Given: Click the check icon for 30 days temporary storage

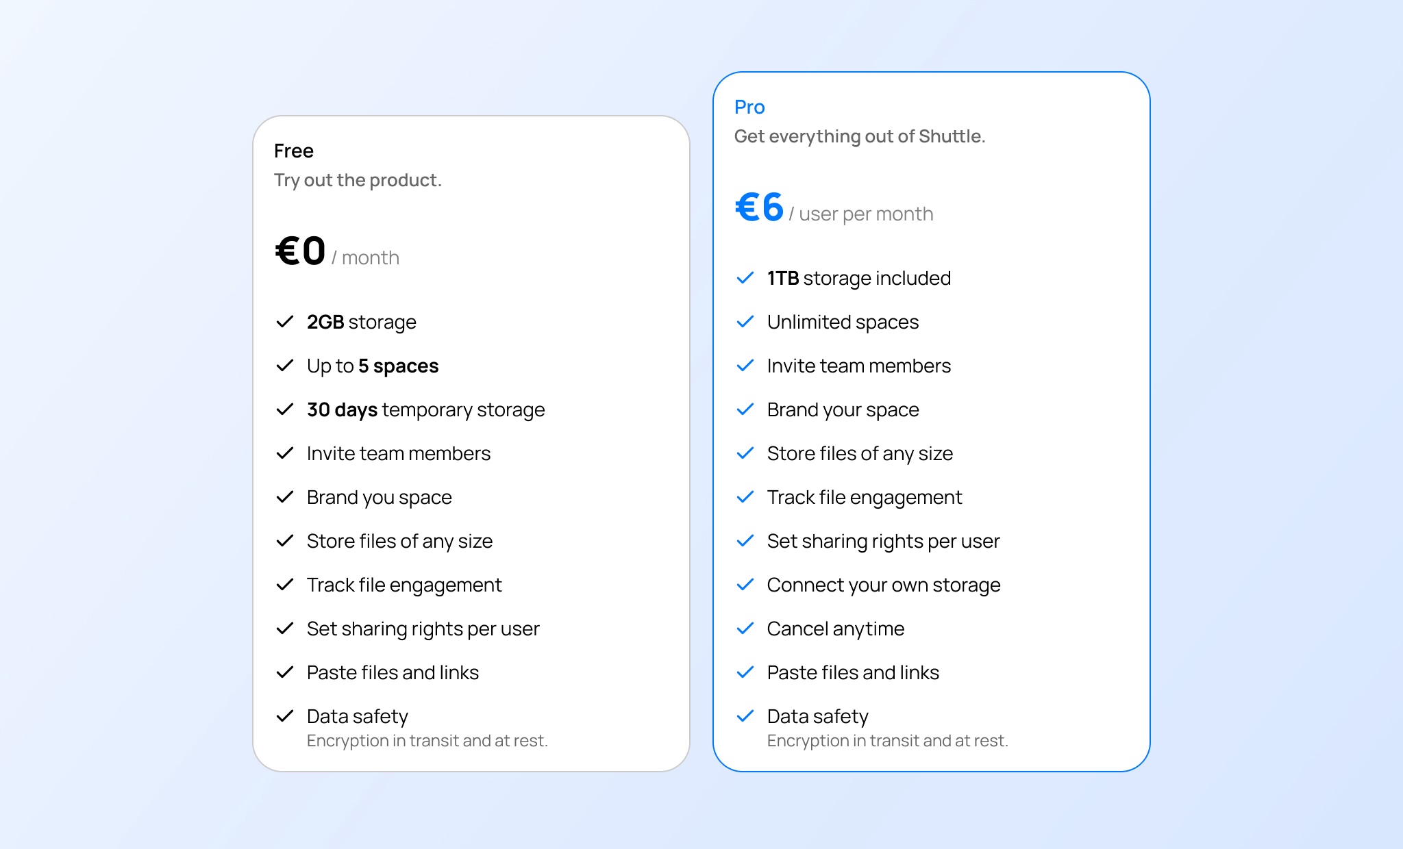Looking at the screenshot, I should point(284,409).
